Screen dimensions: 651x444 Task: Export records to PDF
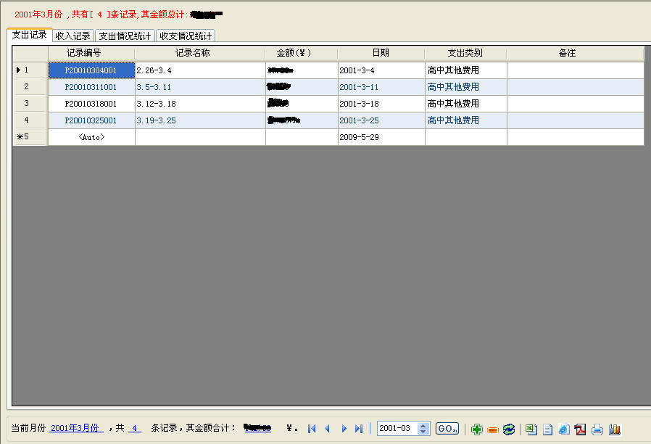tap(581, 429)
